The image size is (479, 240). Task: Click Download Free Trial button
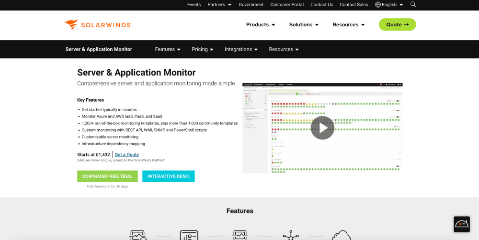(x=107, y=176)
